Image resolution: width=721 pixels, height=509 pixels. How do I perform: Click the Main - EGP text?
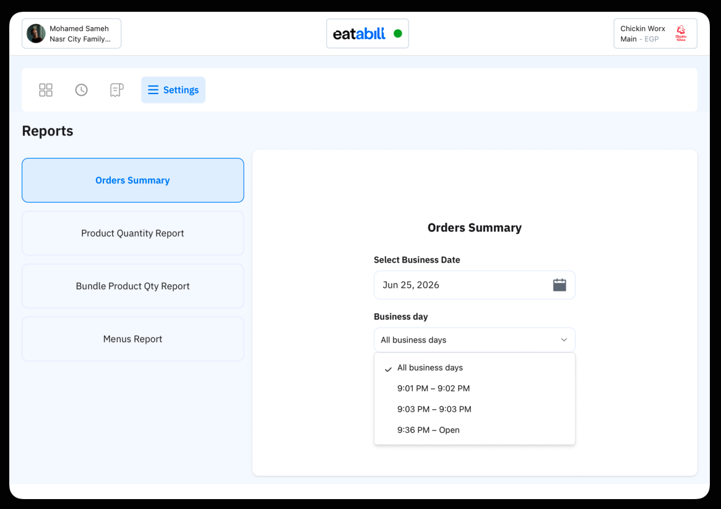click(639, 39)
